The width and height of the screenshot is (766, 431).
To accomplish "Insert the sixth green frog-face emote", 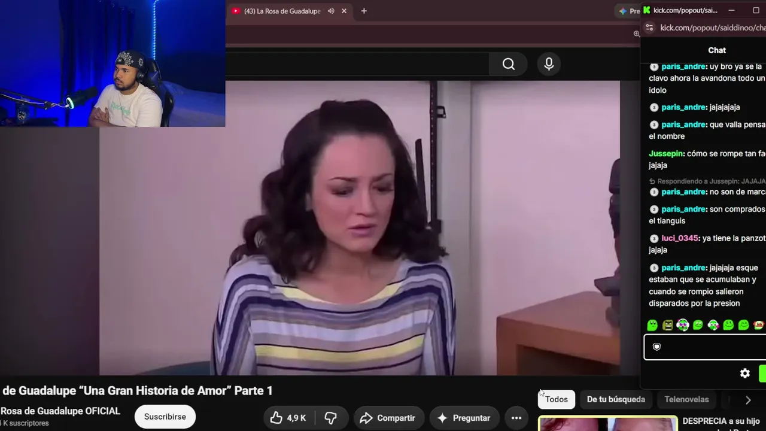I will [728, 325].
